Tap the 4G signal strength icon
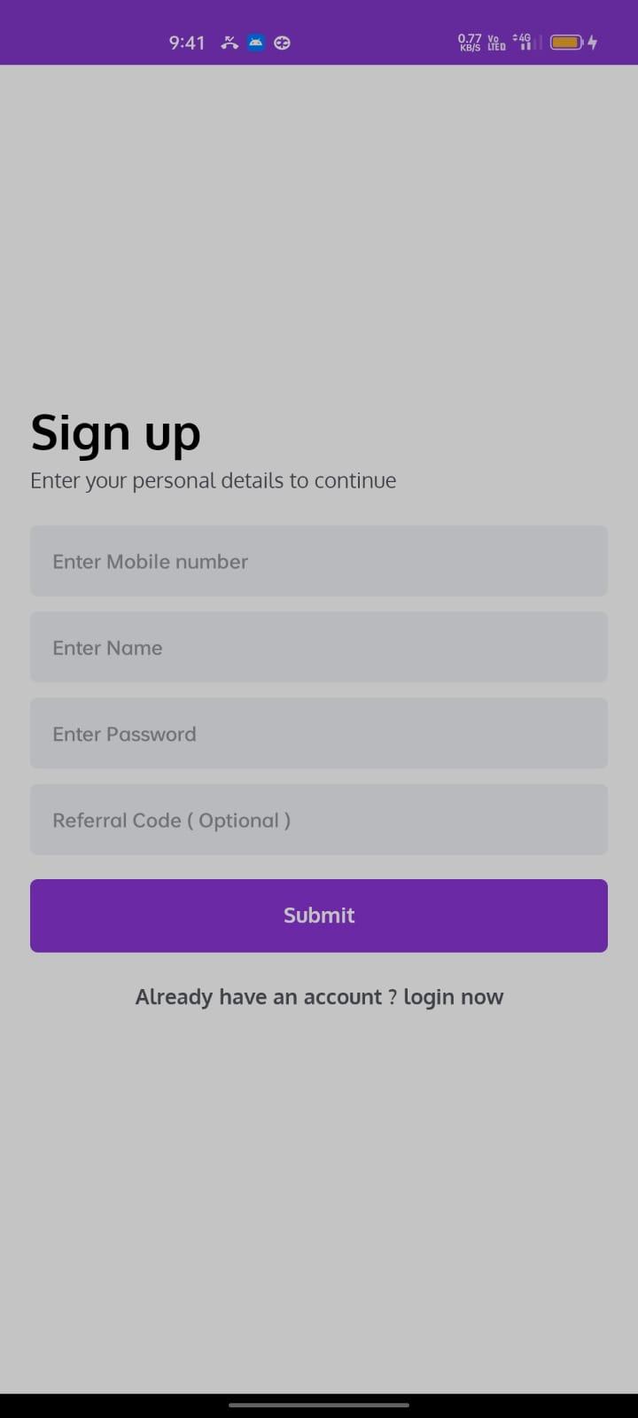This screenshot has height=1418, width=638. (x=524, y=43)
